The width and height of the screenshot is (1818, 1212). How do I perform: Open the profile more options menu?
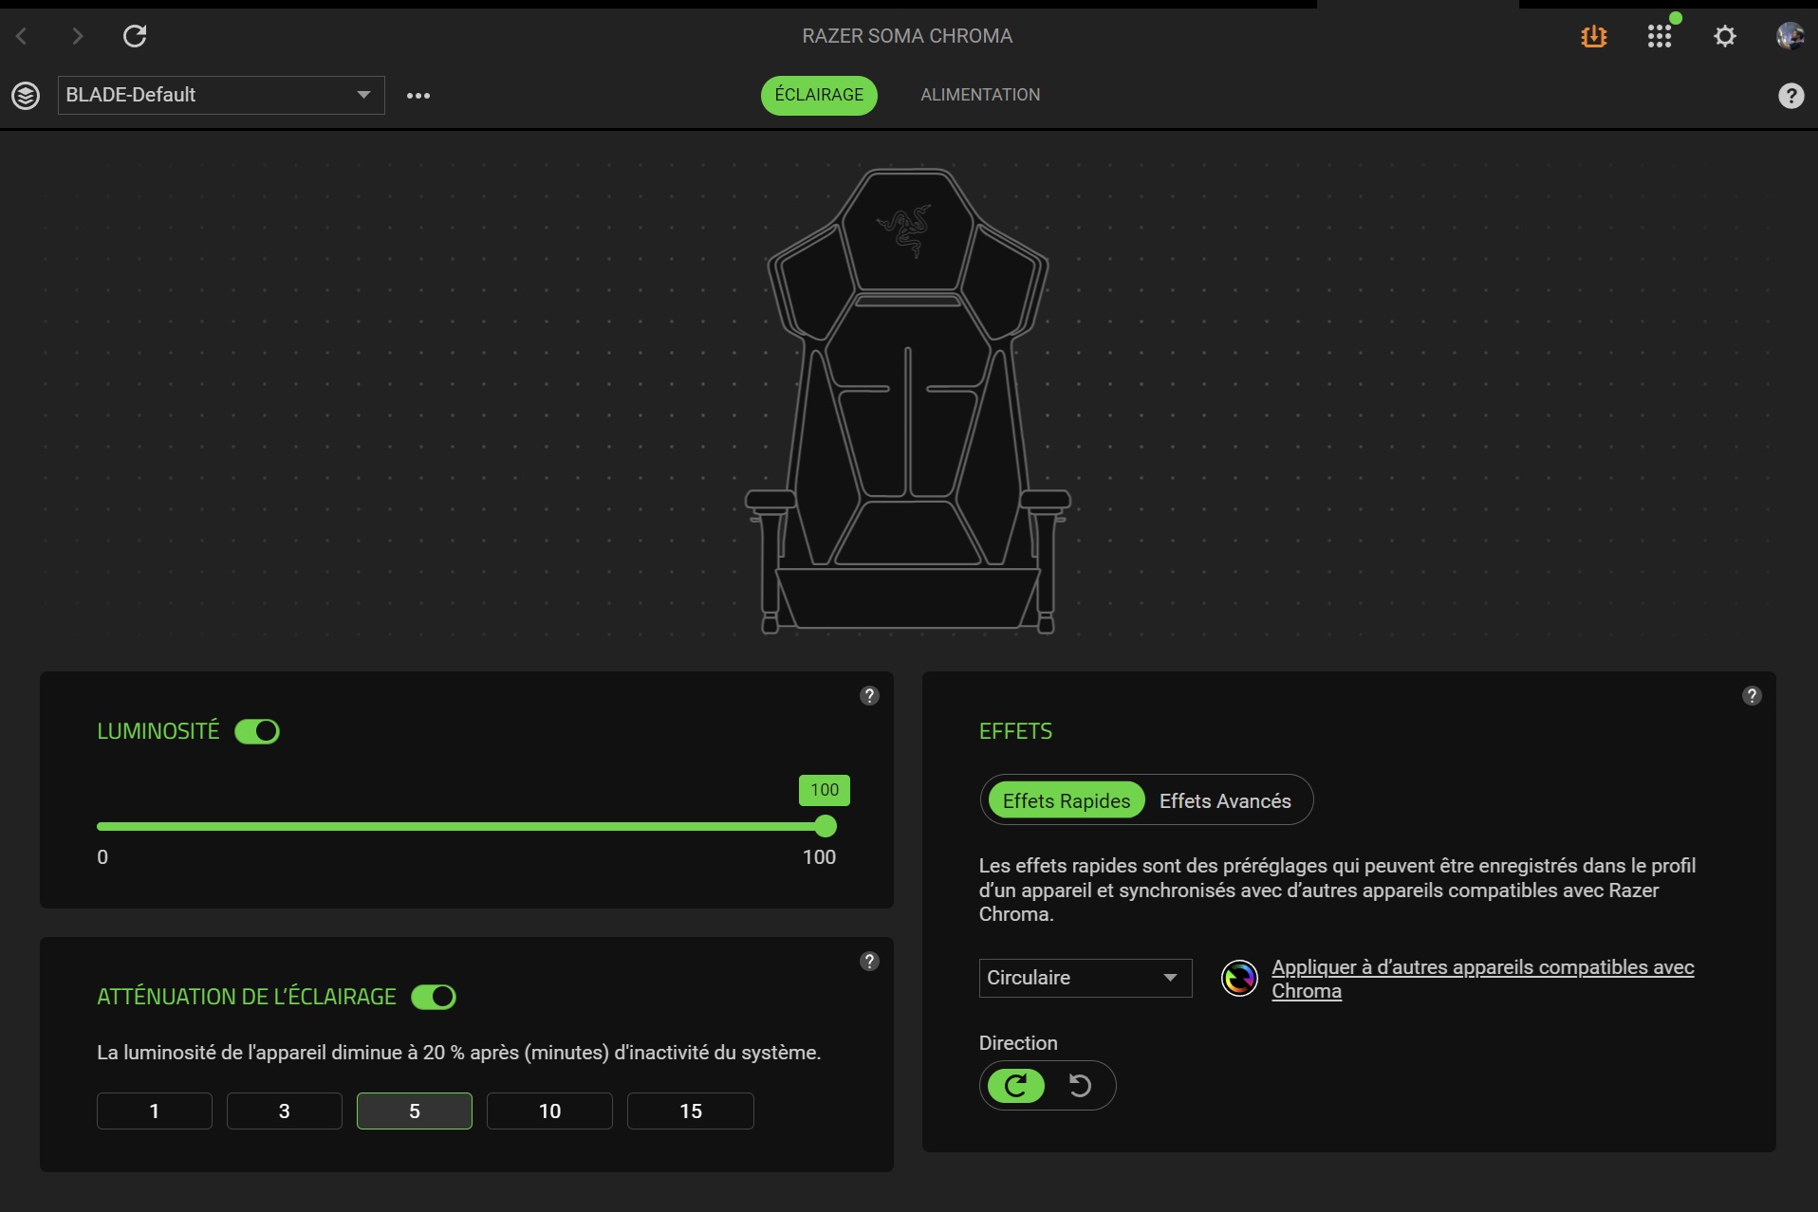418,95
